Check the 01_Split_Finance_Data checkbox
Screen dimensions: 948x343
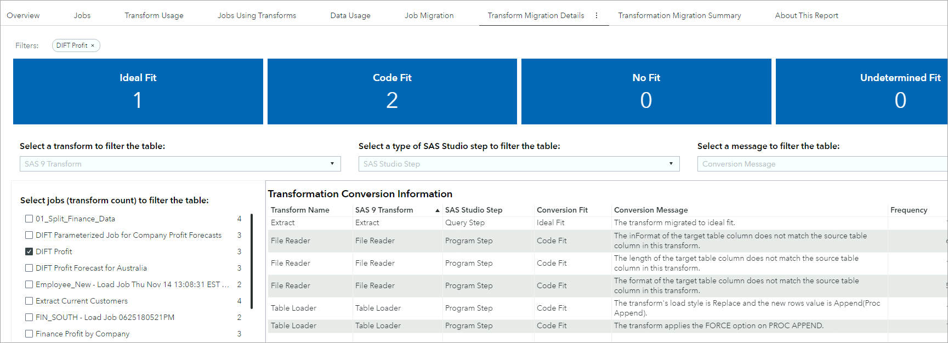pyautogui.click(x=29, y=219)
